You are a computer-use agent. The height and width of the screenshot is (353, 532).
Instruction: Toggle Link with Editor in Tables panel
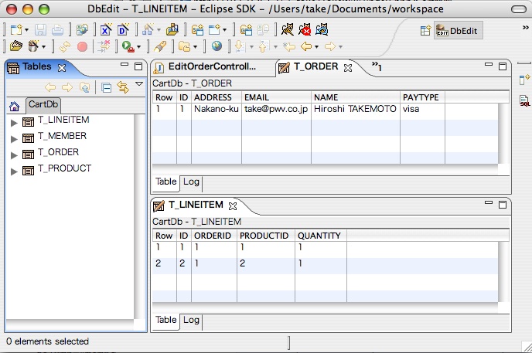tap(122, 87)
